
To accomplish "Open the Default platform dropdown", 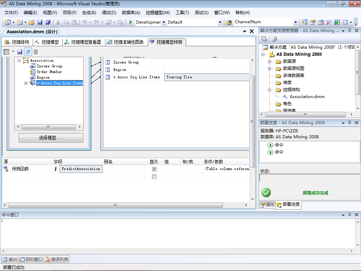I will tap(220, 22).
